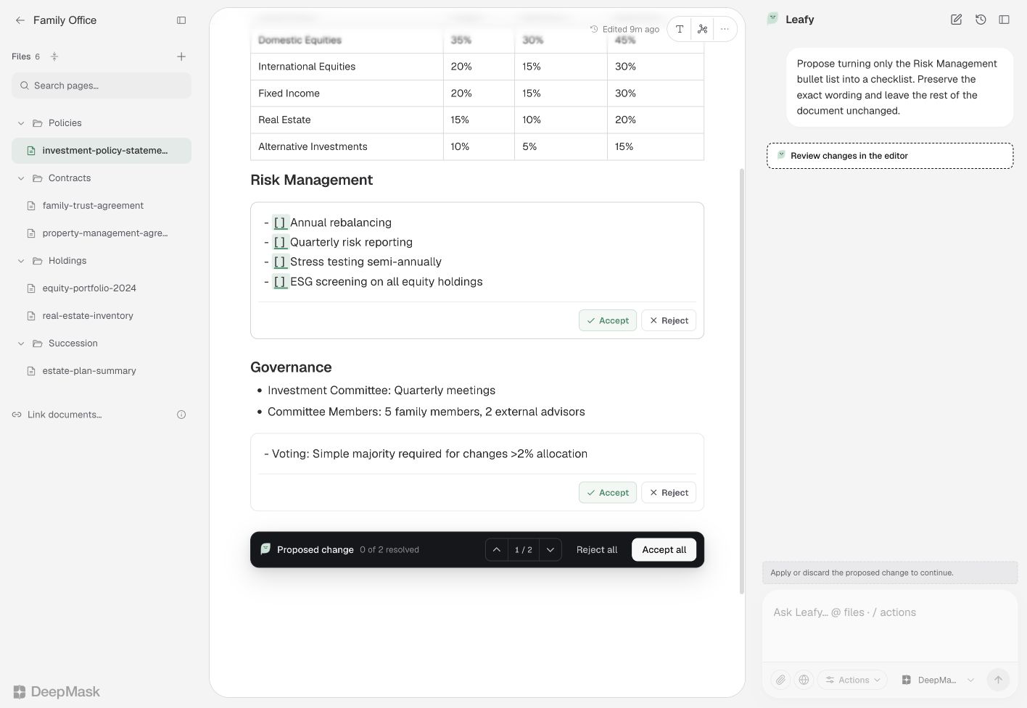Open the Link documents info icon
This screenshot has height=708, width=1027.
point(181,415)
